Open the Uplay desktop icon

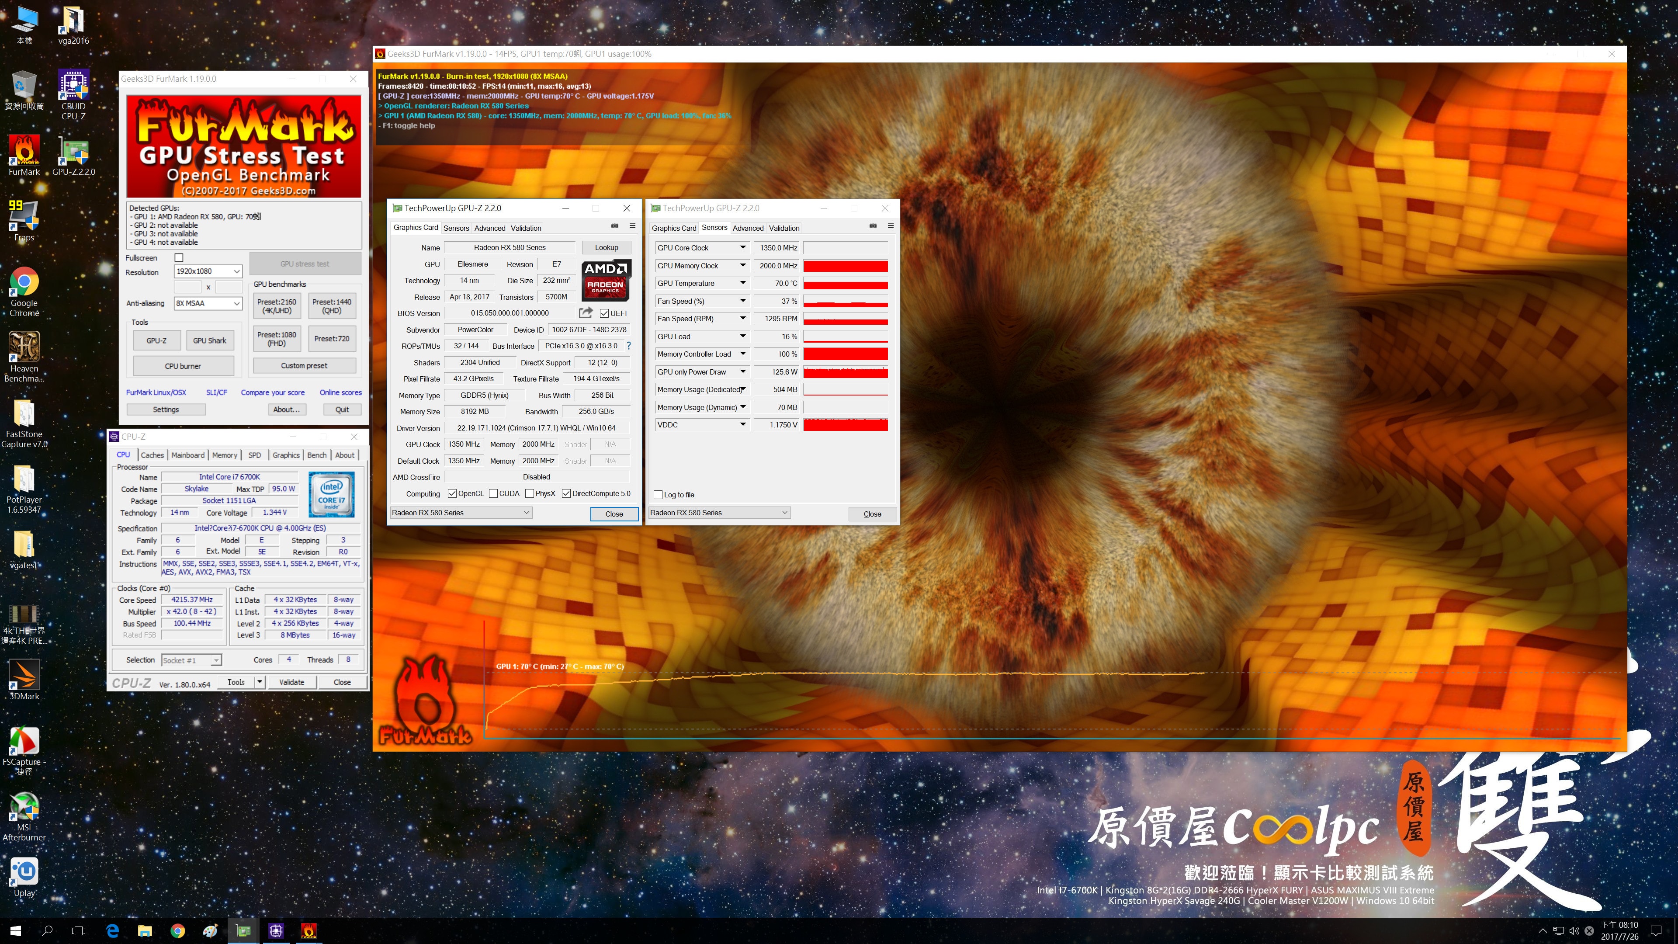click(x=24, y=877)
